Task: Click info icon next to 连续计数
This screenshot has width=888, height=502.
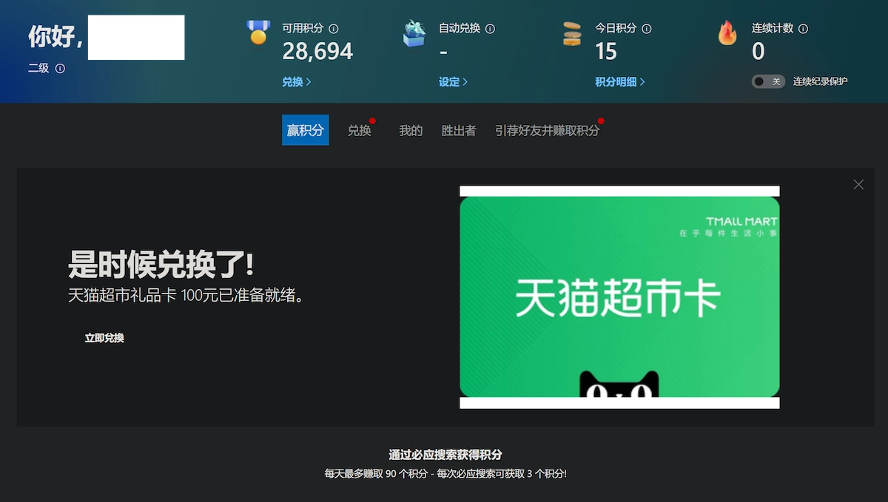Action: pyautogui.click(x=804, y=29)
